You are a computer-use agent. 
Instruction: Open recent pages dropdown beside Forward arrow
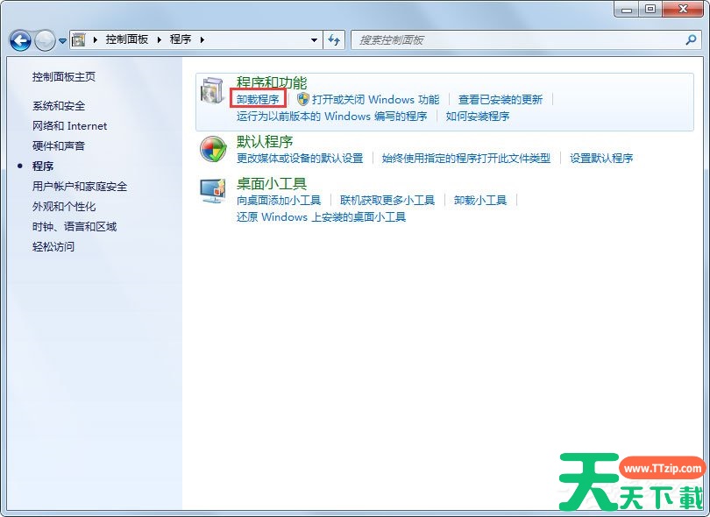click(x=62, y=40)
